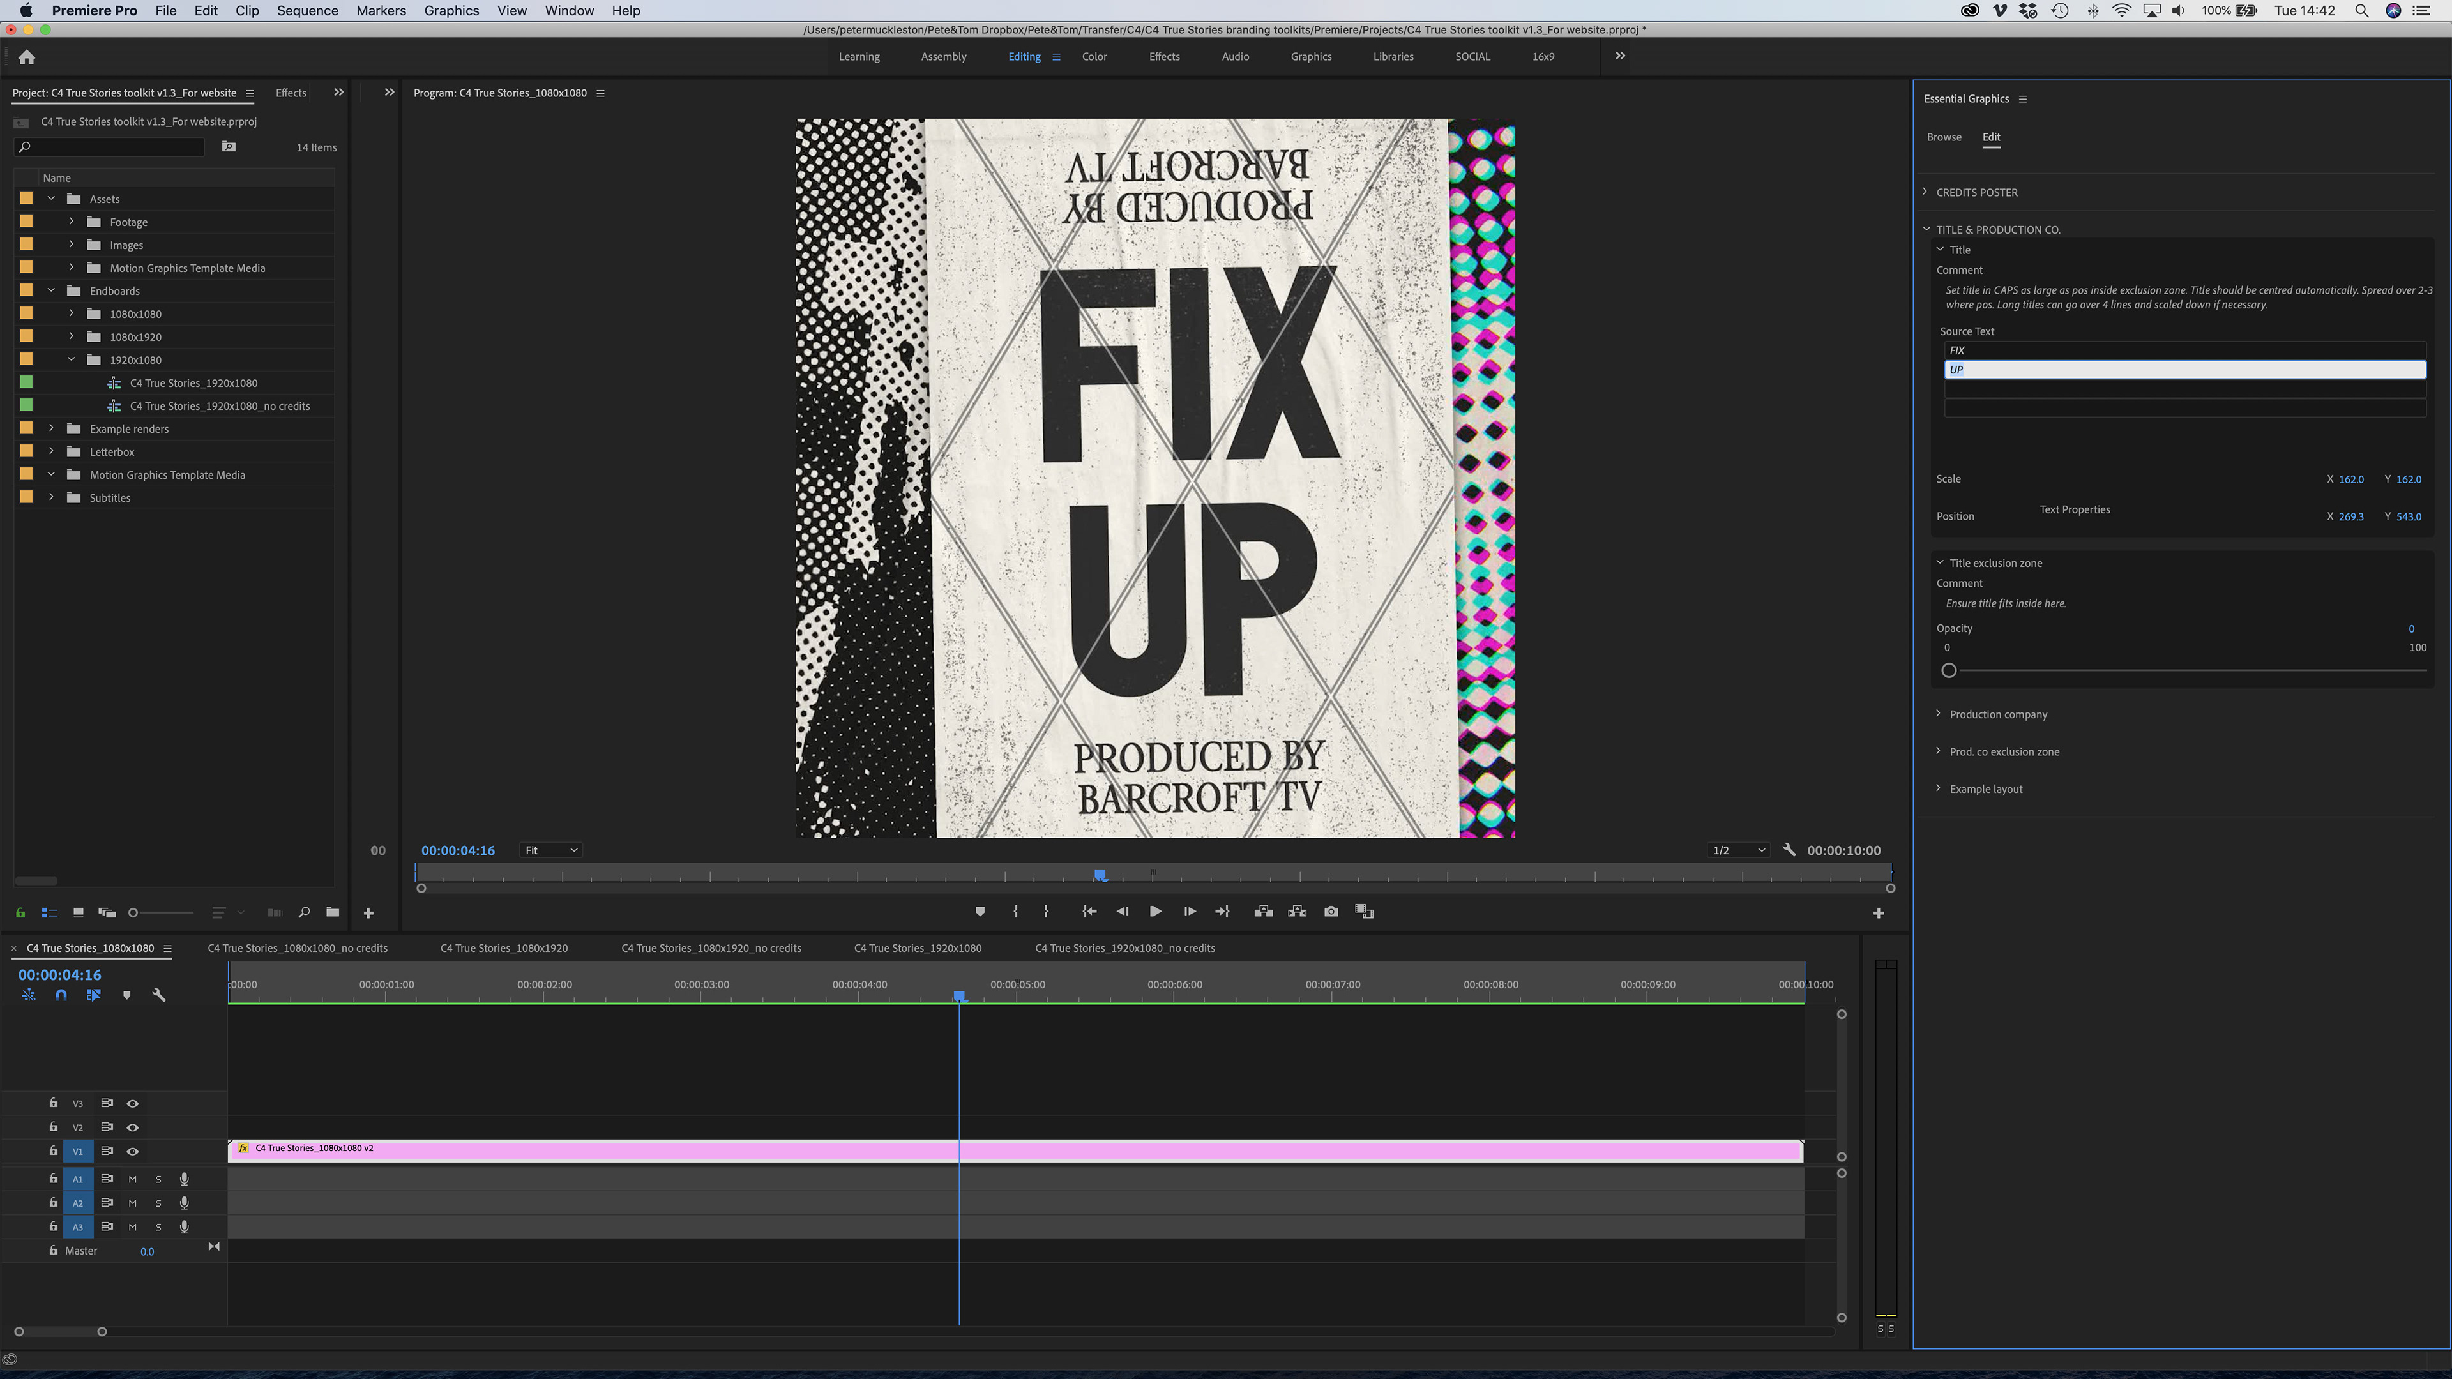The width and height of the screenshot is (2452, 1379).
Task: Click the Home icon
Action: (x=27, y=57)
